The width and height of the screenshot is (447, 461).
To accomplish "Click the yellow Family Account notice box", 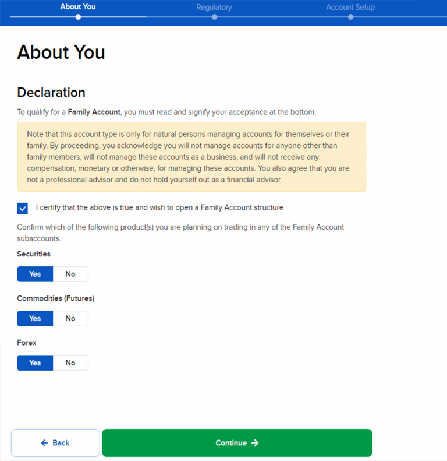I will [191, 157].
